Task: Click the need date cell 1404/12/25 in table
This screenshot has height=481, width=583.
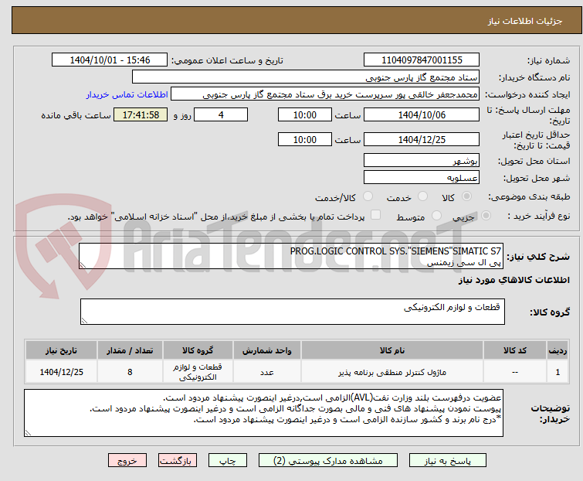Action: pyautogui.click(x=61, y=372)
